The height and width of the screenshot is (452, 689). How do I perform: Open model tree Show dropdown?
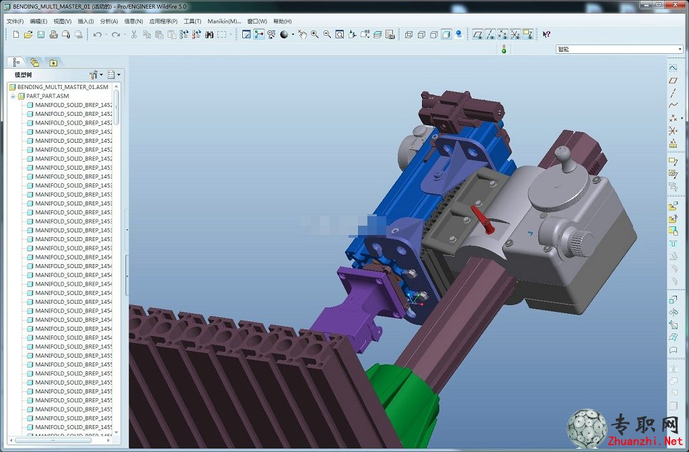(x=96, y=75)
